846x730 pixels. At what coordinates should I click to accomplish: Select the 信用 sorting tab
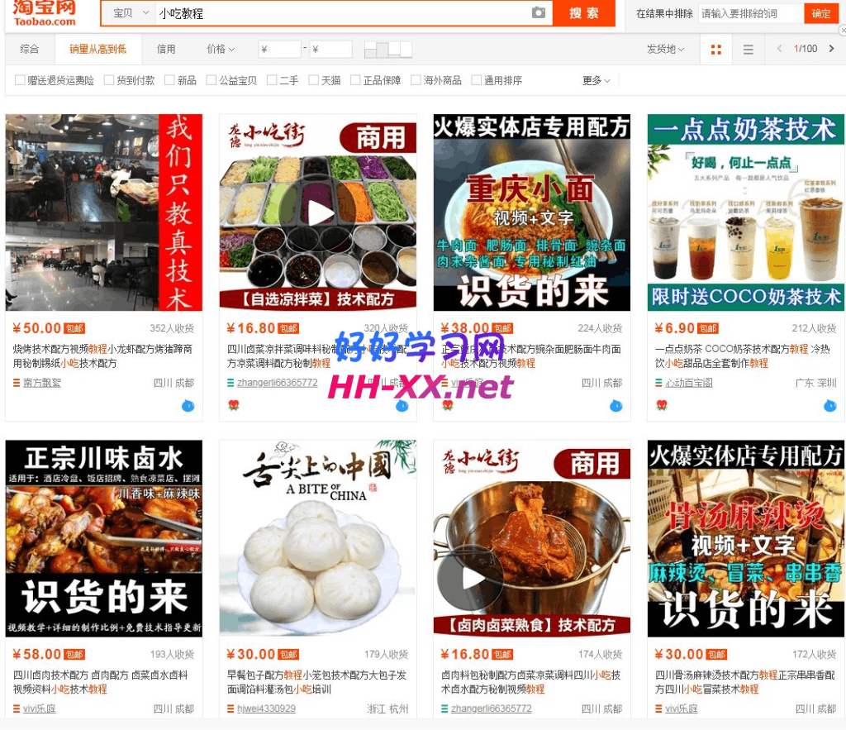point(166,50)
